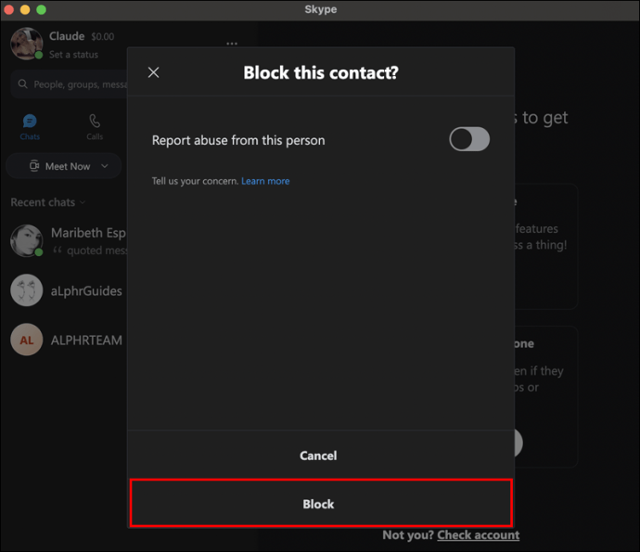Open the ALPHRTEAM AL avatar chat
This screenshot has width=640, height=552.
coord(27,340)
